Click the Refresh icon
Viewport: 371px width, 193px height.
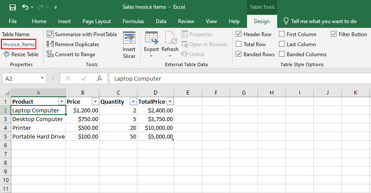170,37
